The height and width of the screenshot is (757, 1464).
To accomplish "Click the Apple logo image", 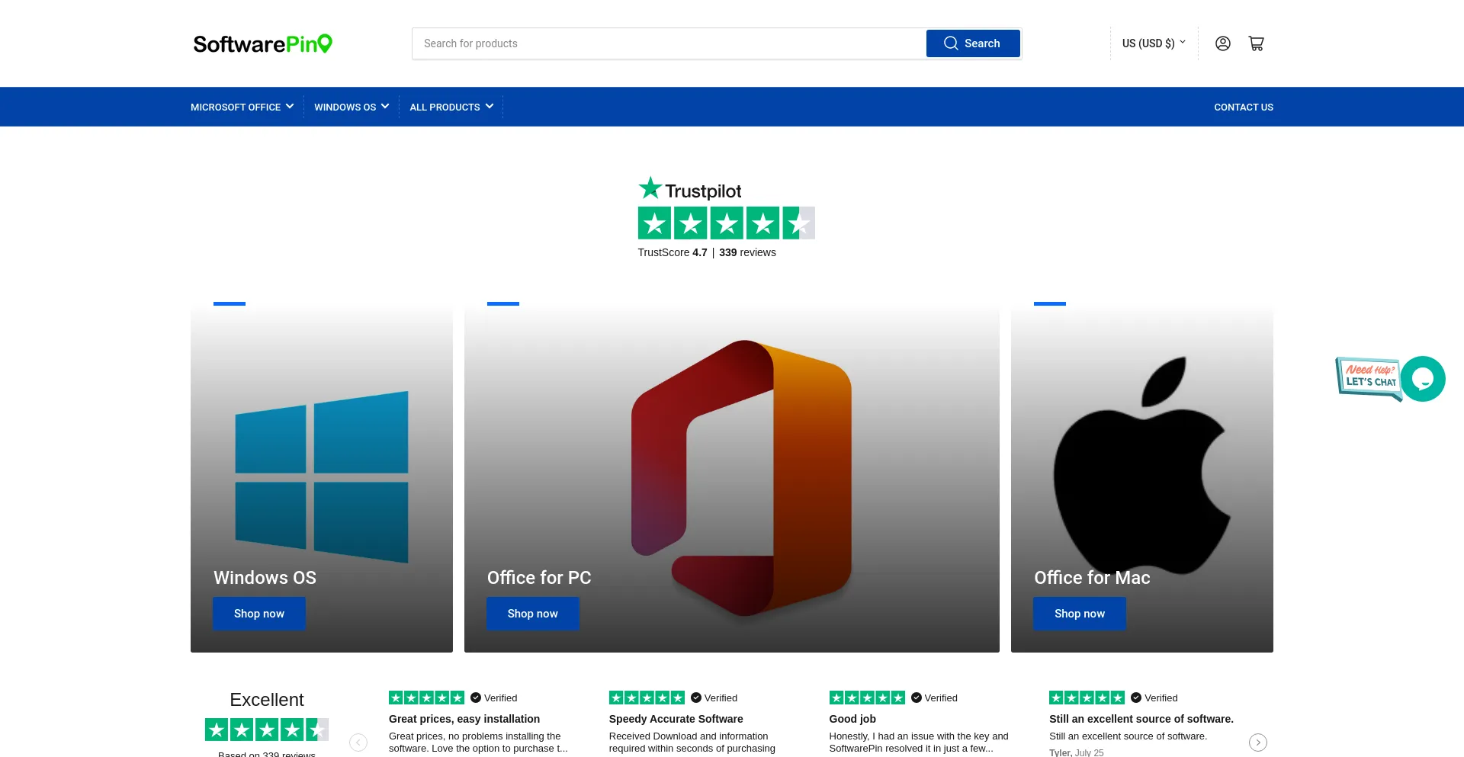I will [1142, 465].
